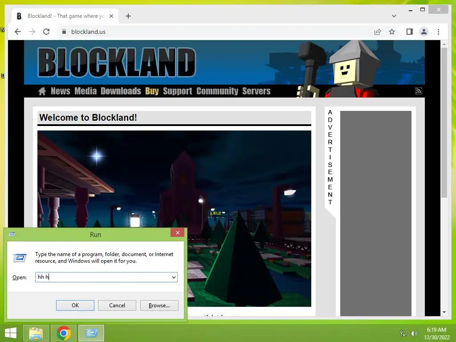Close the Run dialog with X
Screen dimensions: 456x342
177,232
